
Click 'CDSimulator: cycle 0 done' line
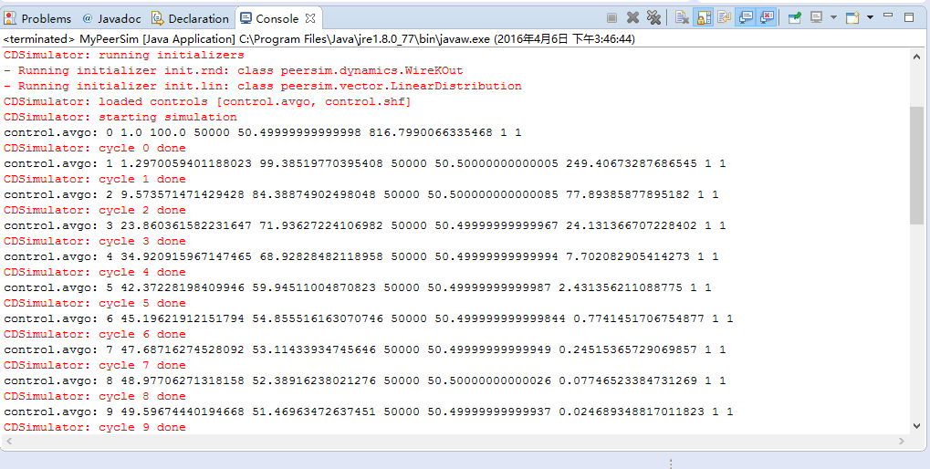pyautogui.click(x=95, y=148)
